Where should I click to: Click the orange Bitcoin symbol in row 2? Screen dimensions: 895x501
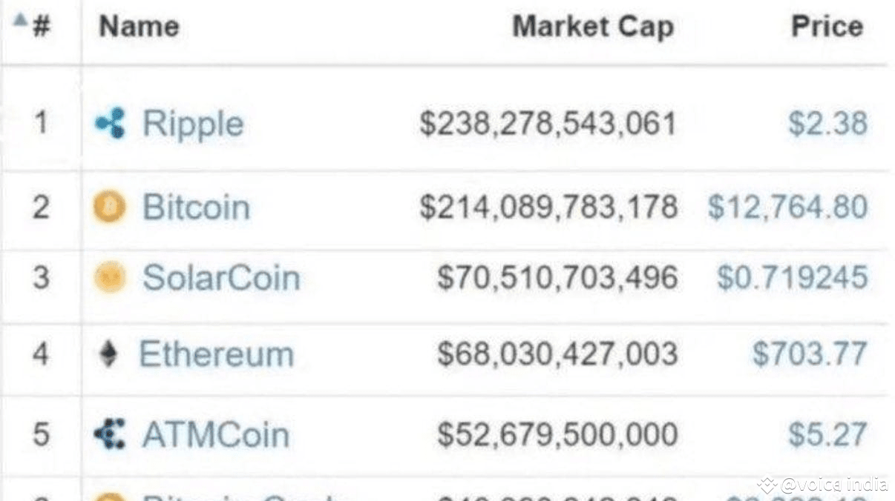[x=110, y=207]
